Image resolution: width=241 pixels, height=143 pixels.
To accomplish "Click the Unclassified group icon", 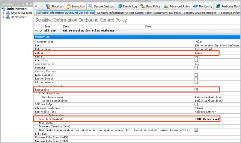I will point(8,17).
